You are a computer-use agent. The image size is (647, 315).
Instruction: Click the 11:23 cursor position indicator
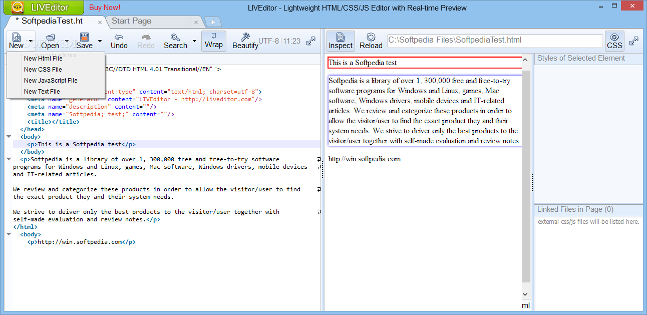click(292, 41)
